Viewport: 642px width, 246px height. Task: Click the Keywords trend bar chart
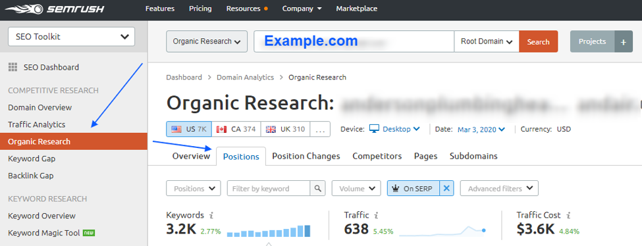point(269,231)
